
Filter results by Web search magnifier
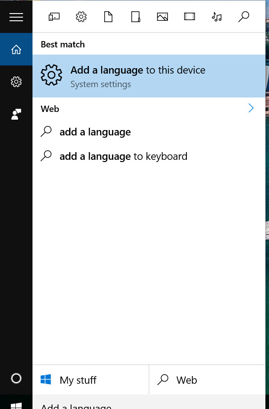[x=244, y=17]
